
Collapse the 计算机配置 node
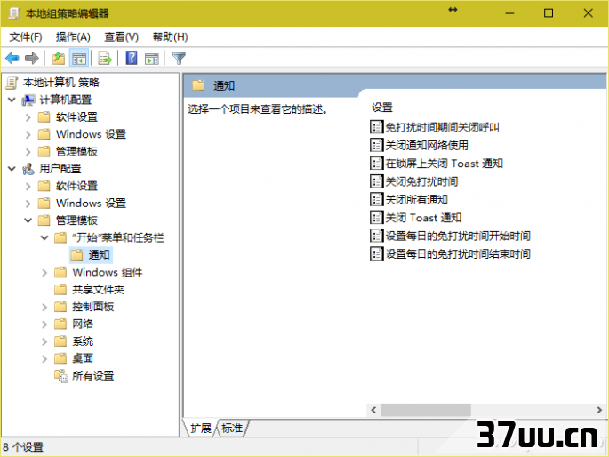[12, 100]
